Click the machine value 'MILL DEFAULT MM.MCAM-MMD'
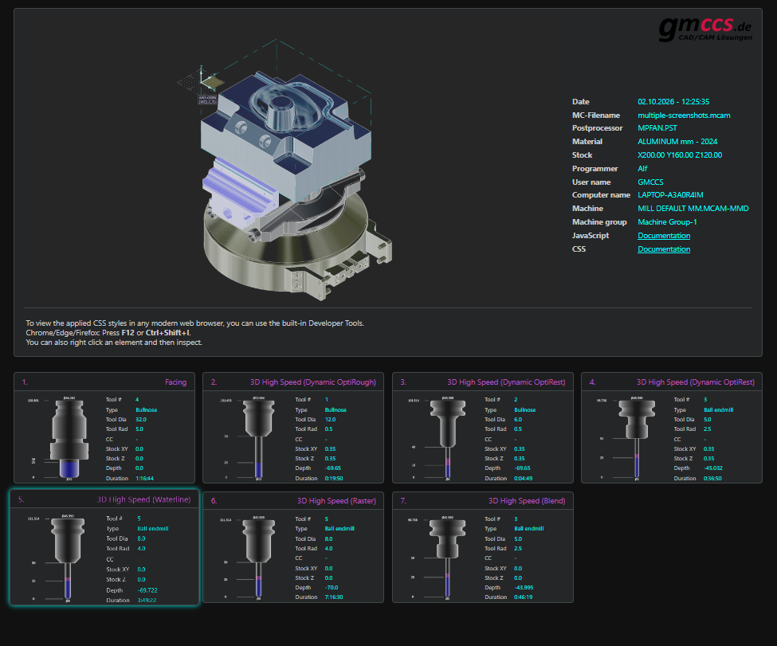The width and height of the screenshot is (777, 646). click(x=693, y=209)
